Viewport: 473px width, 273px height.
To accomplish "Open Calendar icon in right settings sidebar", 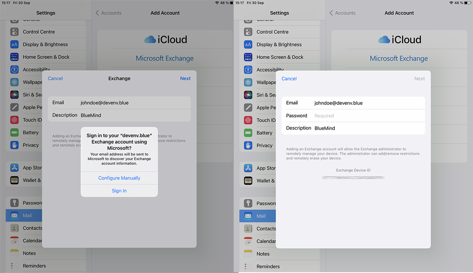I will pos(248,241).
